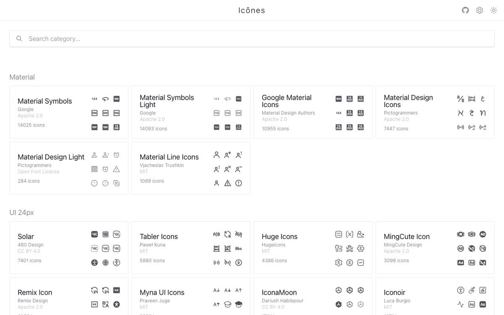Click the (x) variable icon in Huge Icons
This screenshot has width=504, height=315.
point(350,234)
